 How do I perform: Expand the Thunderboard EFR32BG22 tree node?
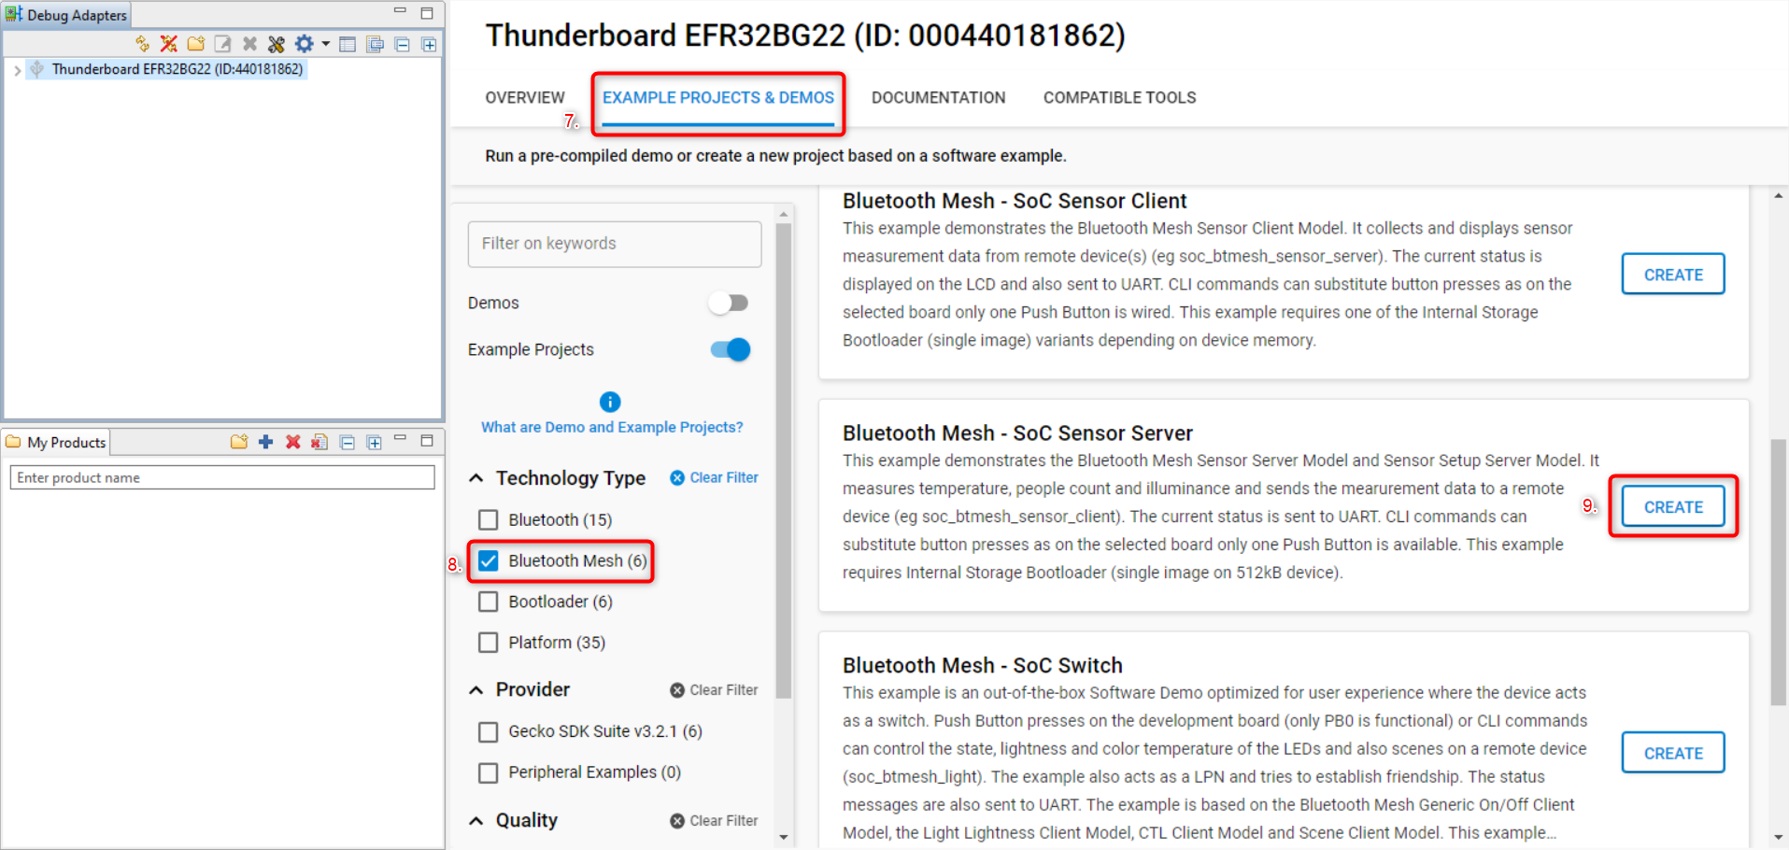17,70
